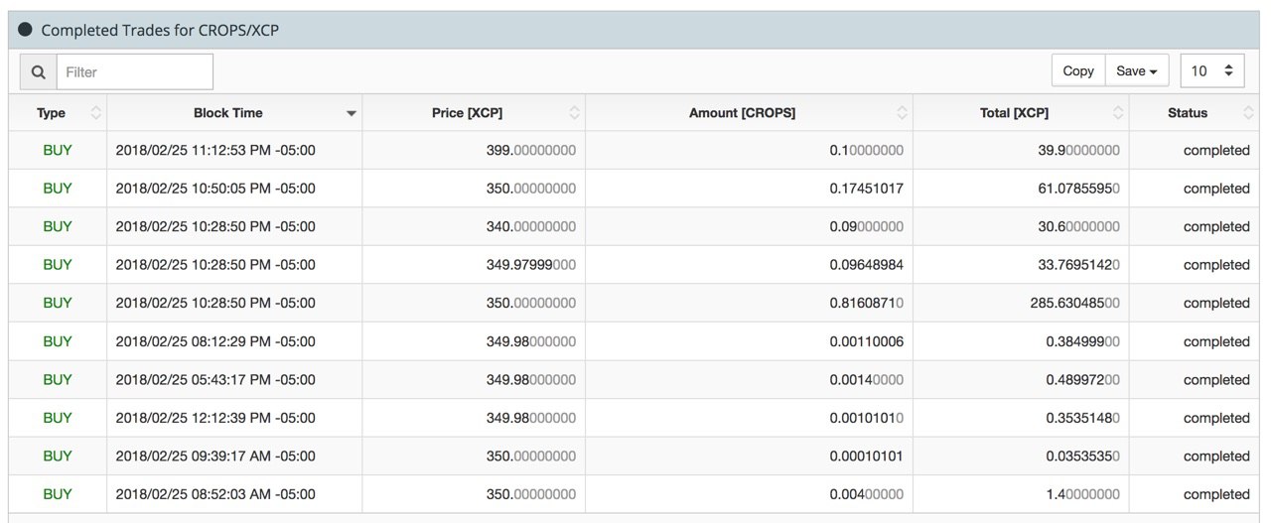Screen dimensions: 1271x523
Task: Click the dark circle icon before Completed Trades
Action: click(x=26, y=30)
